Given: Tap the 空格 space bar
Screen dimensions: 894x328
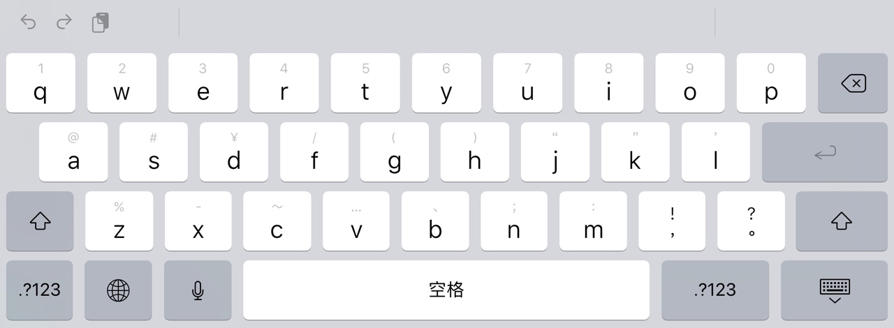Looking at the screenshot, I should click(446, 290).
